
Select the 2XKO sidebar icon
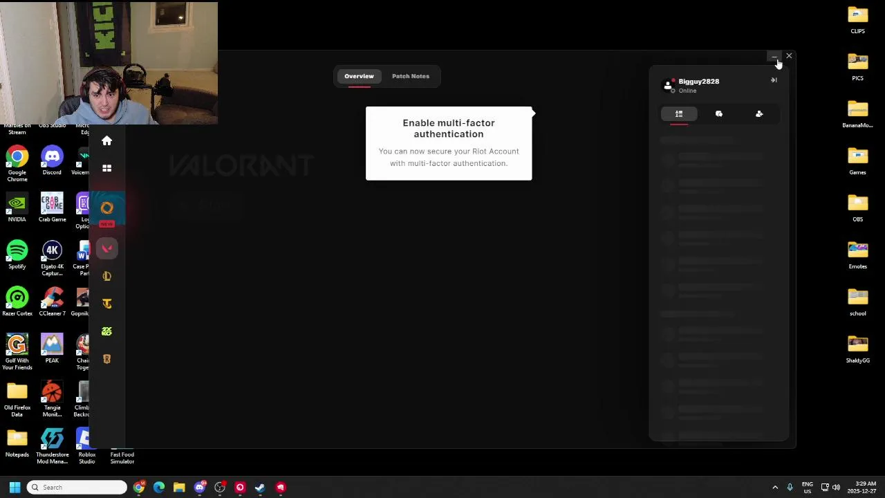(106, 331)
